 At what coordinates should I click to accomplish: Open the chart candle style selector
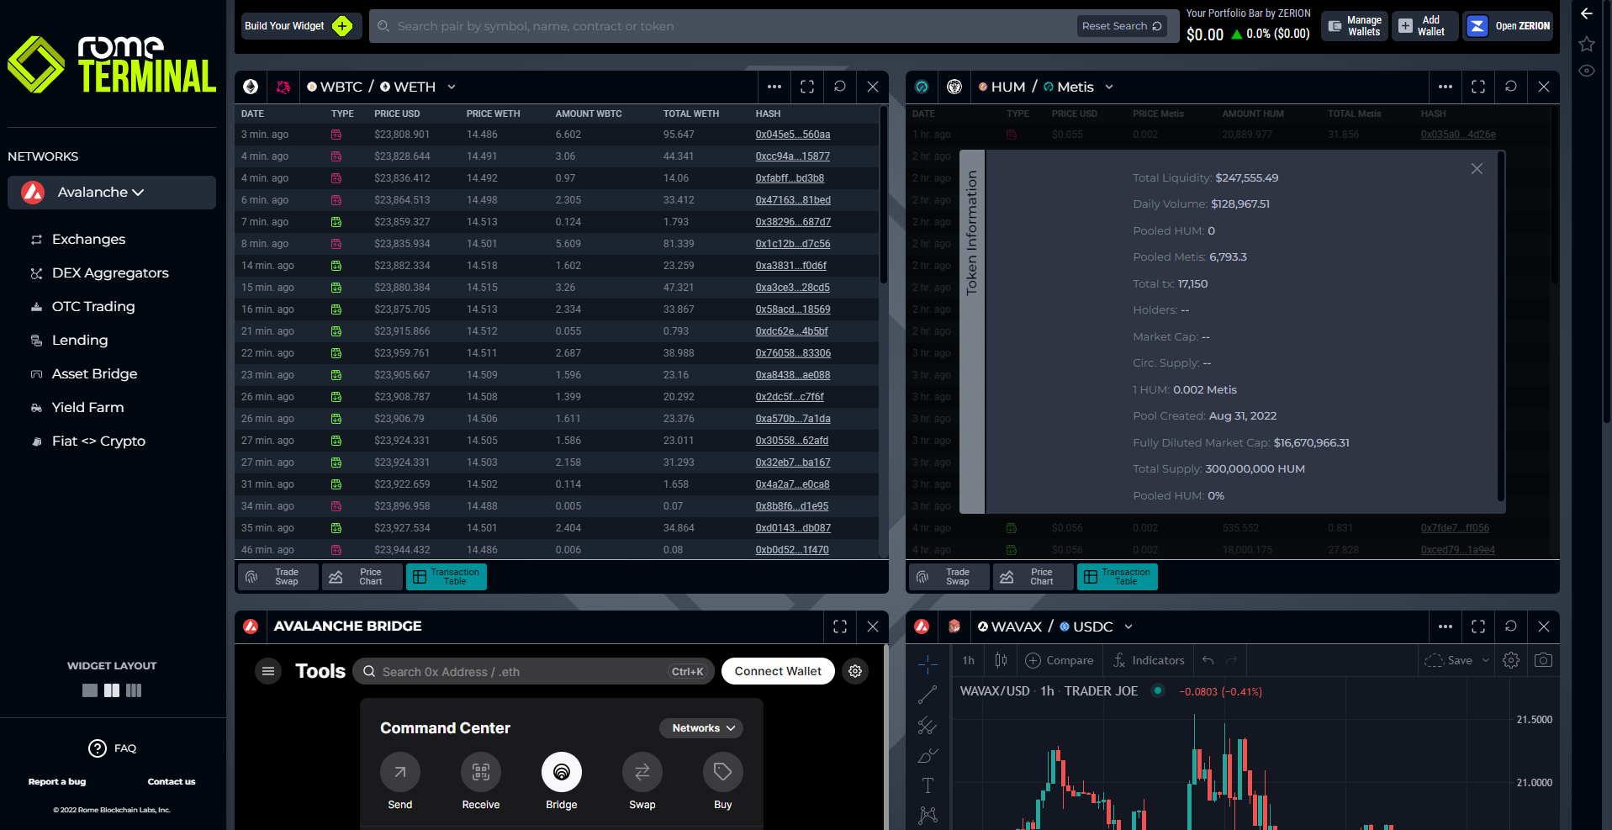[x=1001, y=661]
